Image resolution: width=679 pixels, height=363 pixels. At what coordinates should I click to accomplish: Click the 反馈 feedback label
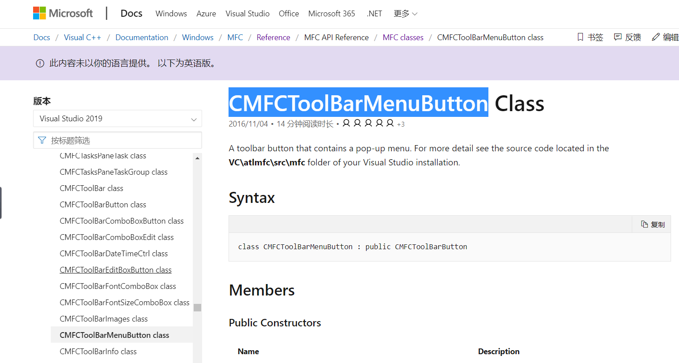point(633,37)
